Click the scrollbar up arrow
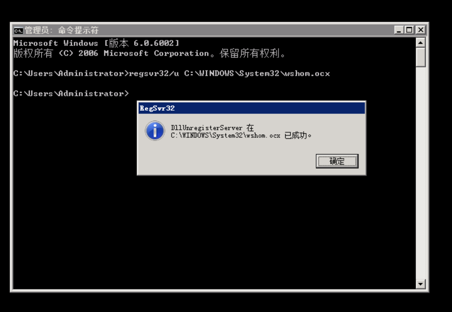This screenshot has width=452, height=312. pos(421,43)
